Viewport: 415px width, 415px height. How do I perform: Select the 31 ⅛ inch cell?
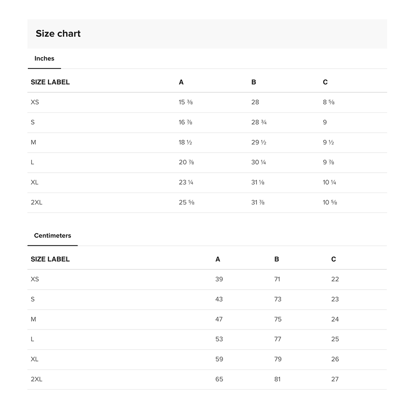coord(258,183)
